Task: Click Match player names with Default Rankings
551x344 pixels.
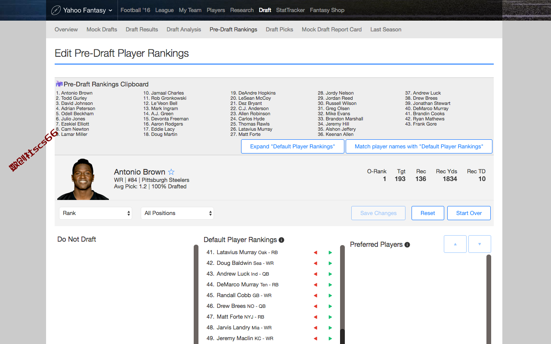Action: 419,146
